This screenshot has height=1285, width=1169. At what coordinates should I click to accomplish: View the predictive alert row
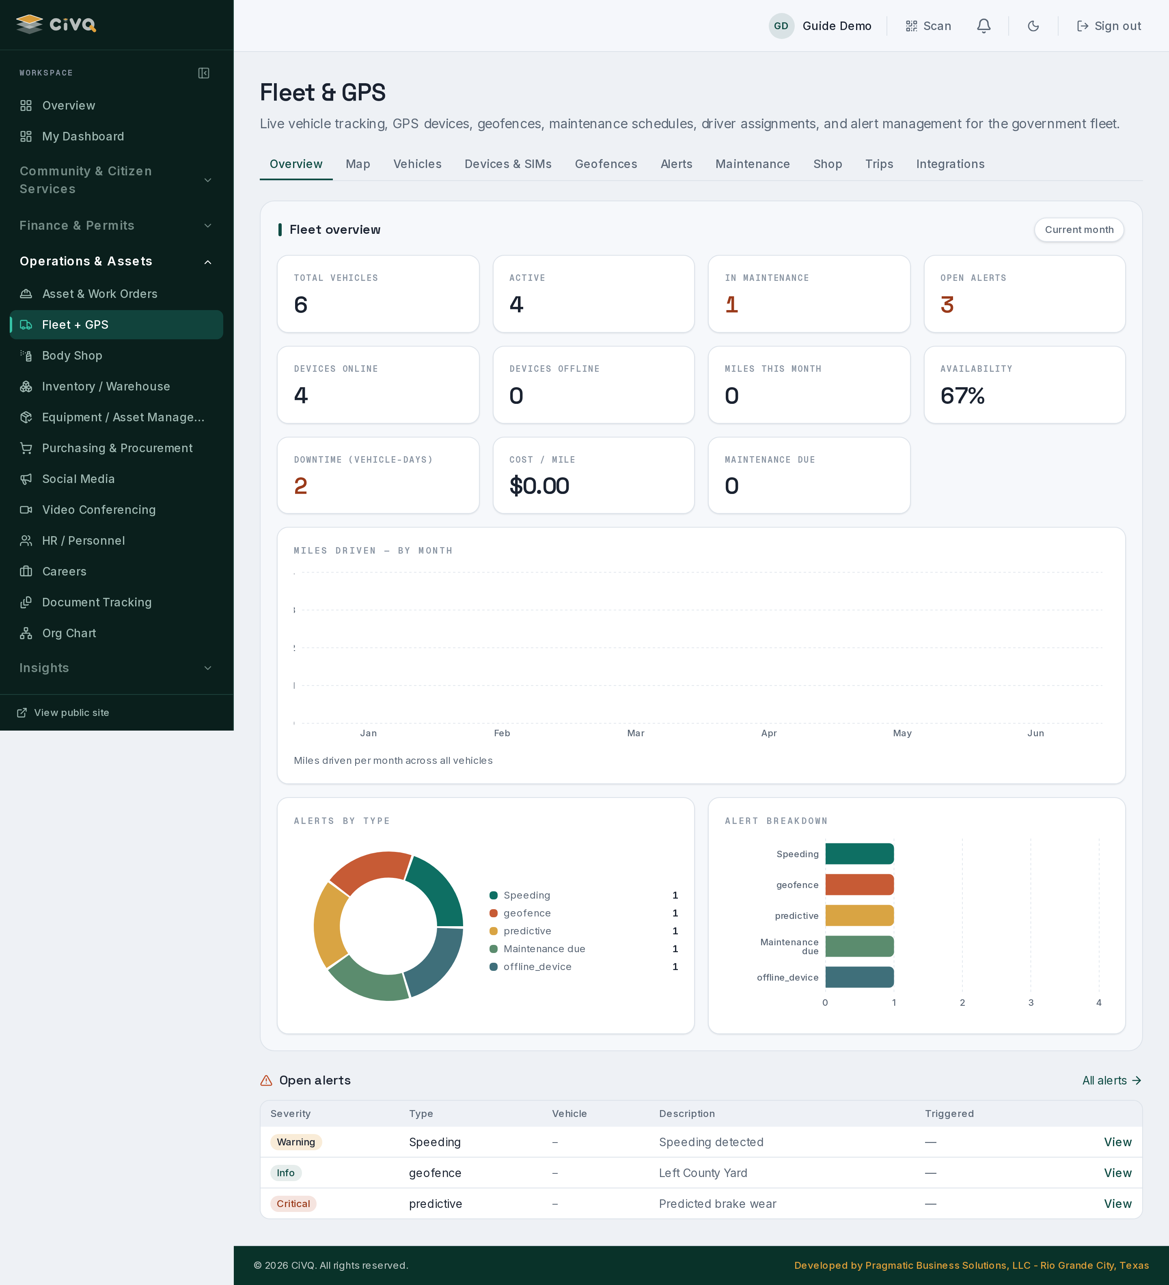tap(1117, 1204)
